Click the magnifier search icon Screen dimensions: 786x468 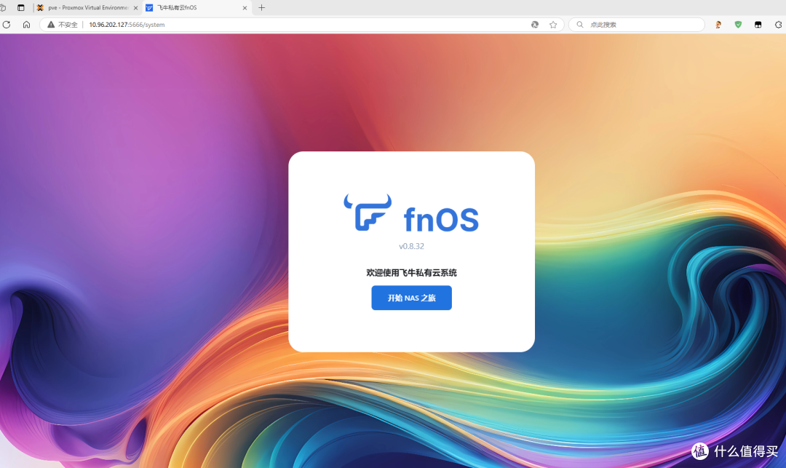(x=579, y=25)
